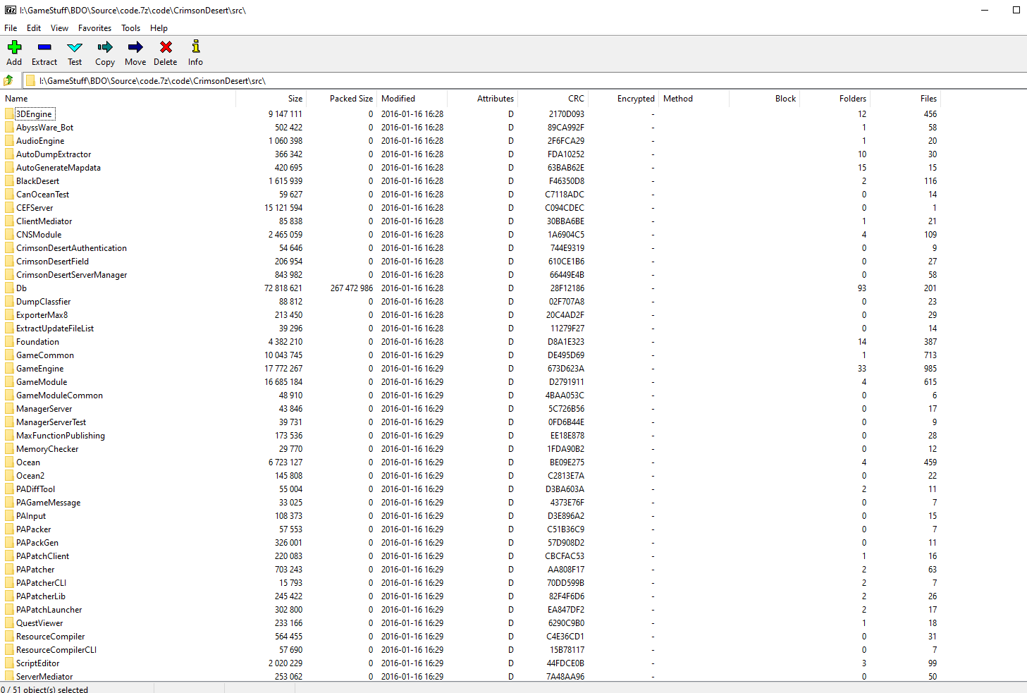Select the ScriptEditor folder icon
The image size is (1027, 693).
[x=9, y=663]
